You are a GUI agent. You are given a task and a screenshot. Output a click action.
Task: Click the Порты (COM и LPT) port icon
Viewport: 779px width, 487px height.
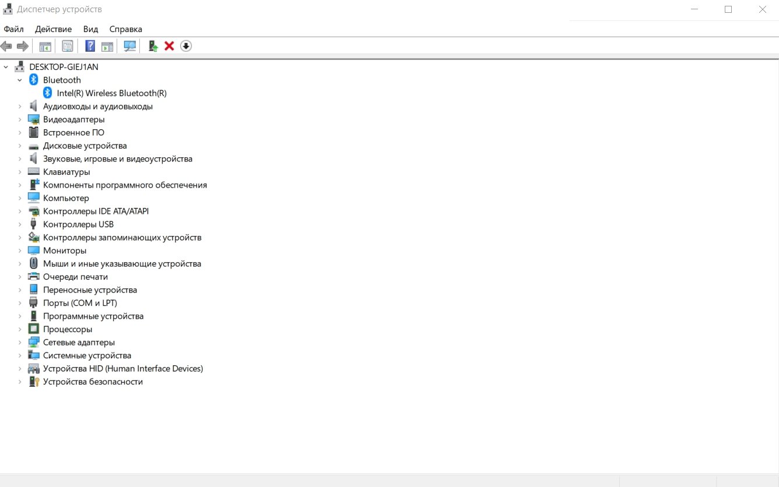click(34, 303)
